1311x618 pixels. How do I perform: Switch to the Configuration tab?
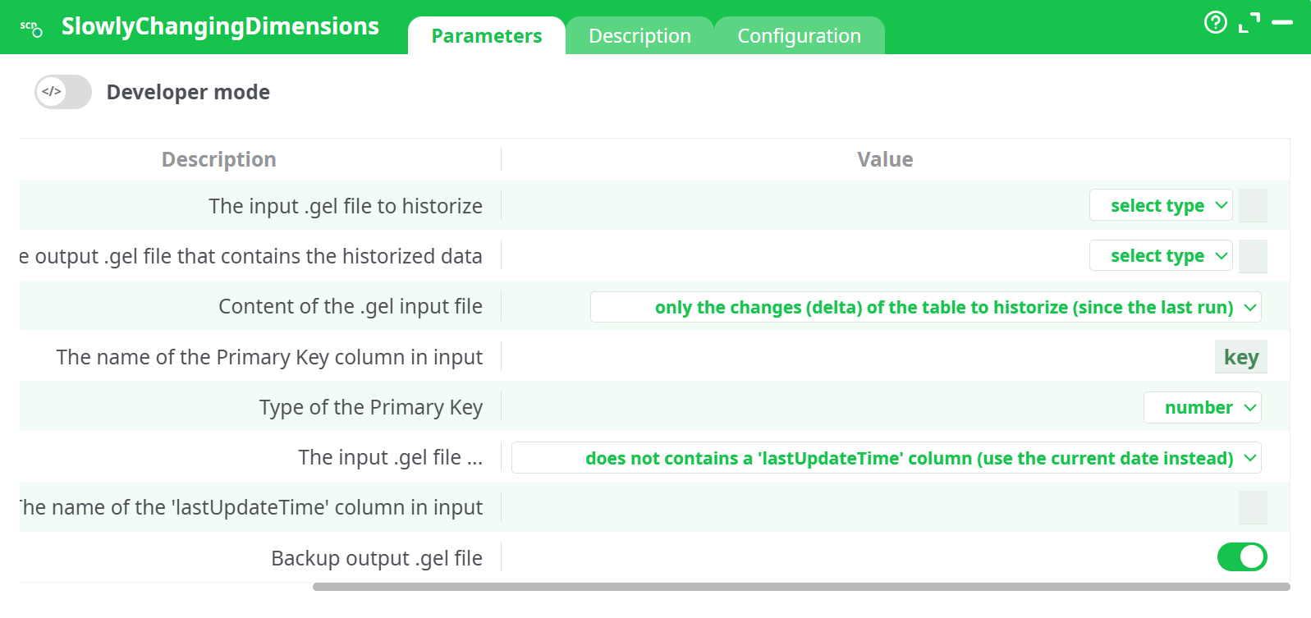[x=799, y=35]
